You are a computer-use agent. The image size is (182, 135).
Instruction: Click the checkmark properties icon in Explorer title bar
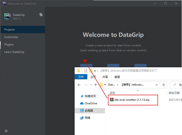click(85, 71)
